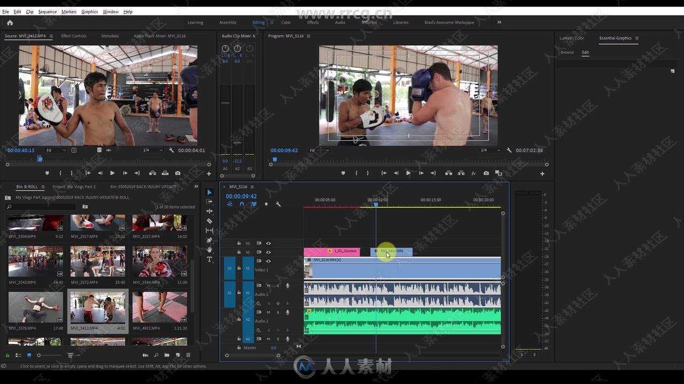Viewport: 684px width, 384px height.
Task: Toggle lock on track V2
Action: point(239,252)
